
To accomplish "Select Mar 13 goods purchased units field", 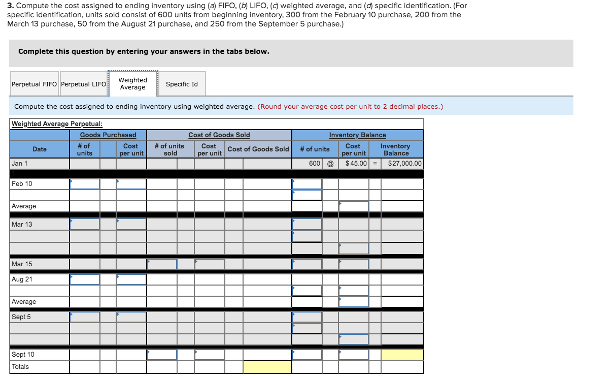I will pos(85,224).
